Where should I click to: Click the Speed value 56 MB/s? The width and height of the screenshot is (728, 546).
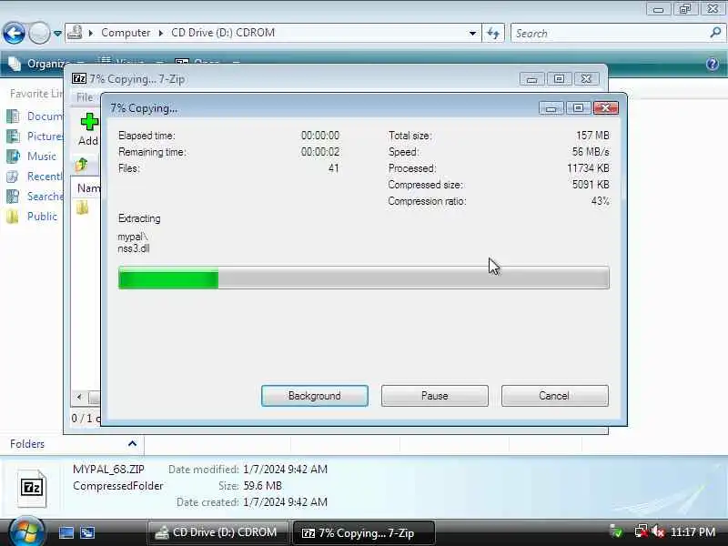[591, 152]
